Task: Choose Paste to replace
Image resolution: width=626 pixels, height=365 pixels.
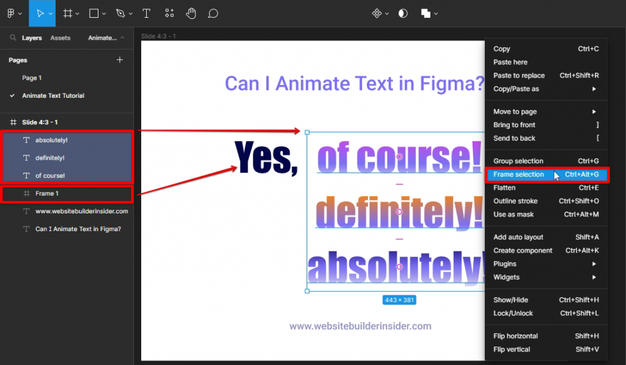Action: (546, 75)
